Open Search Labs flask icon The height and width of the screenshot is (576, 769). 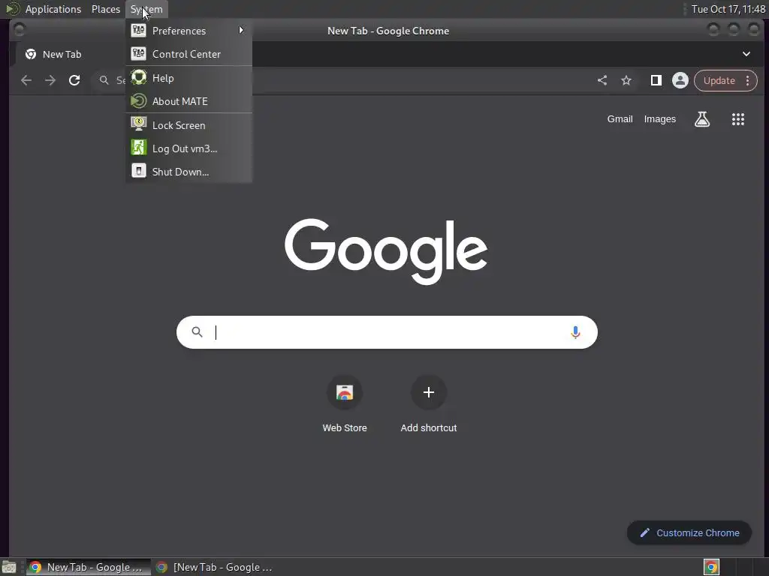pos(702,119)
